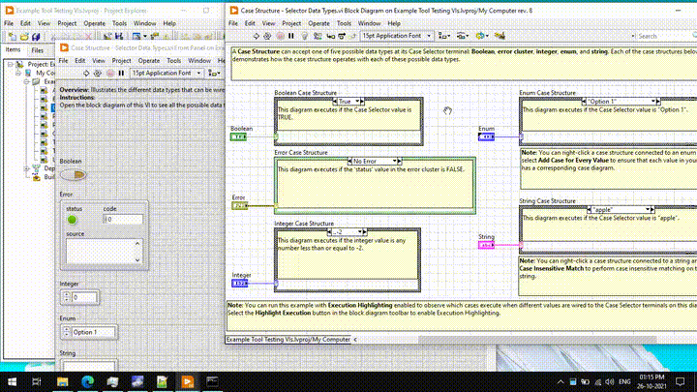The width and height of the screenshot is (697, 392).
Task: Click Windows Start button
Action: [12, 381]
